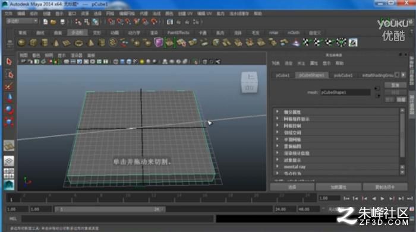This screenshot has width=416, height=232.
Task: Toggle the viewport panel grid icon
Action: 67,62
